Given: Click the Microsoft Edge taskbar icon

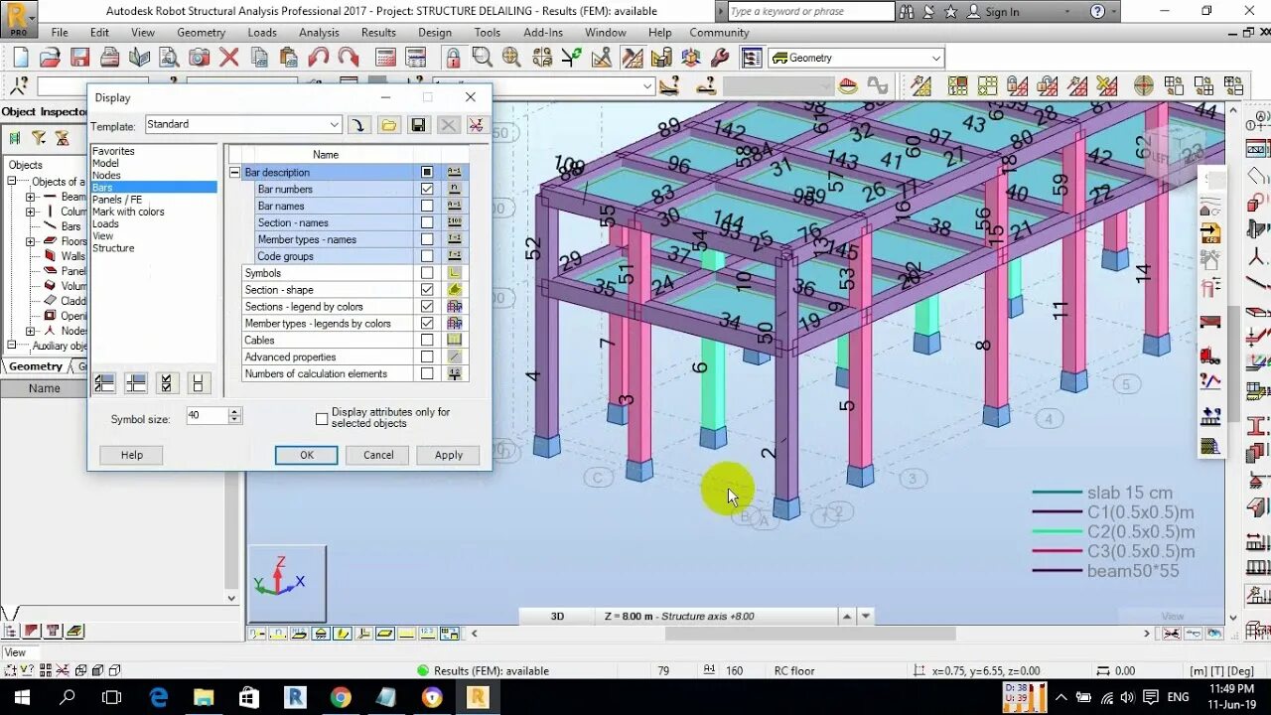Looking at the screenshot, I should pyautogui.click(x=159, y=697).
